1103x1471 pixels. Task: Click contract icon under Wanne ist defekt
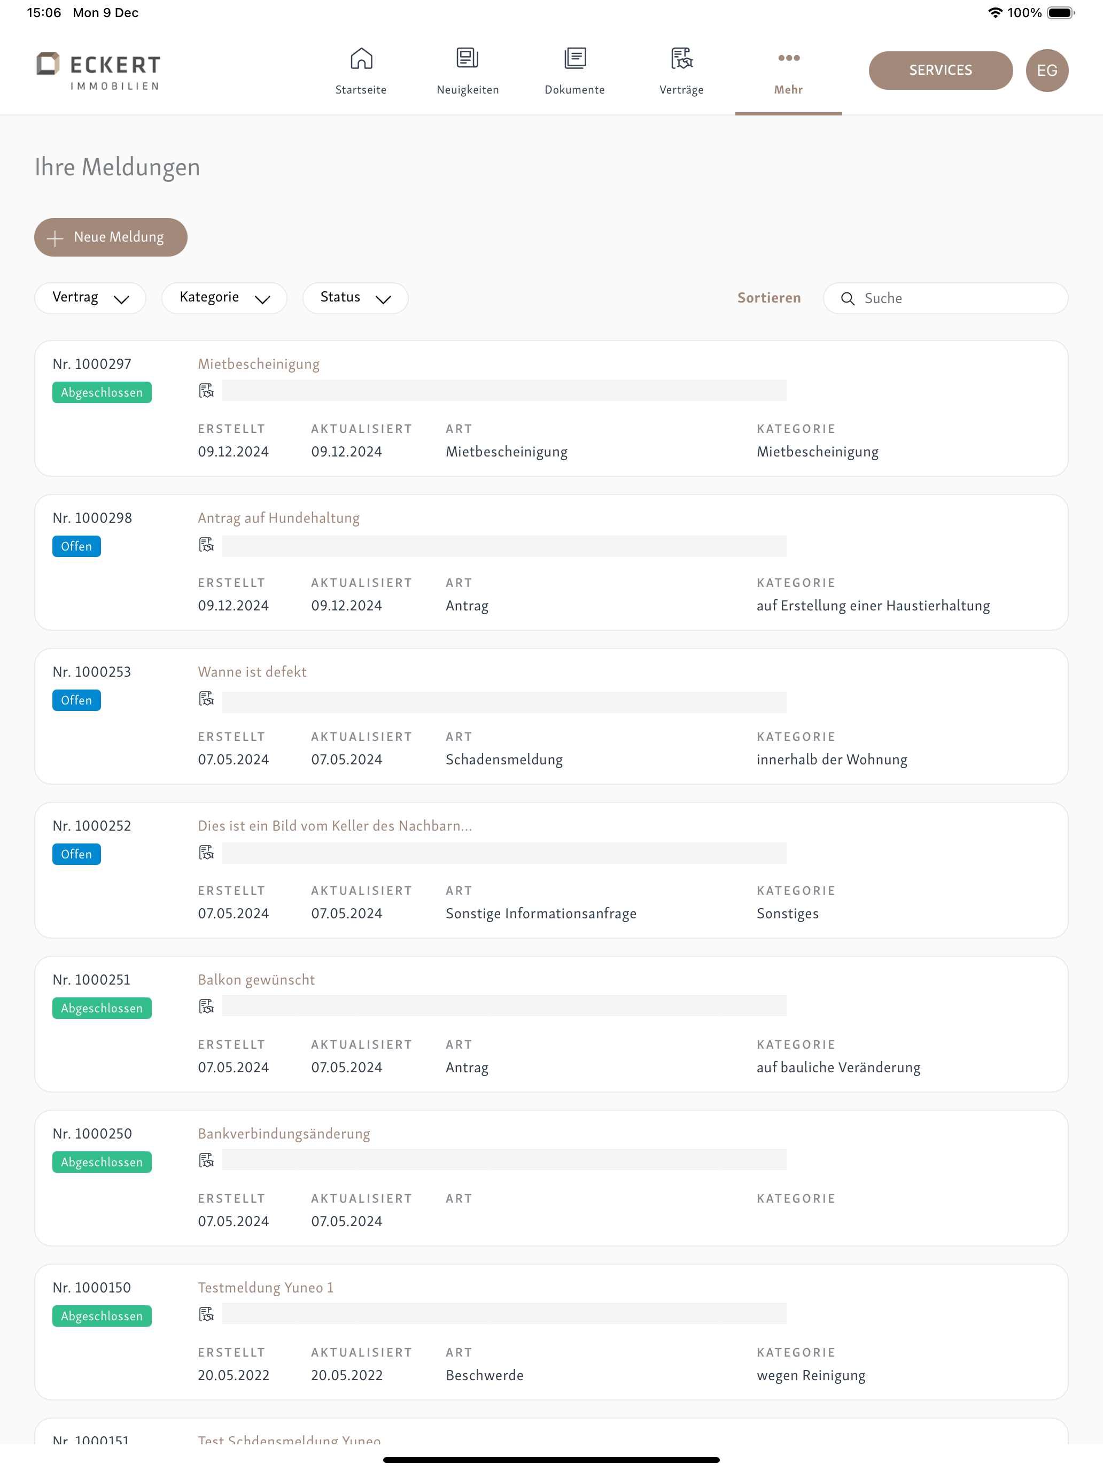[206, 699]
